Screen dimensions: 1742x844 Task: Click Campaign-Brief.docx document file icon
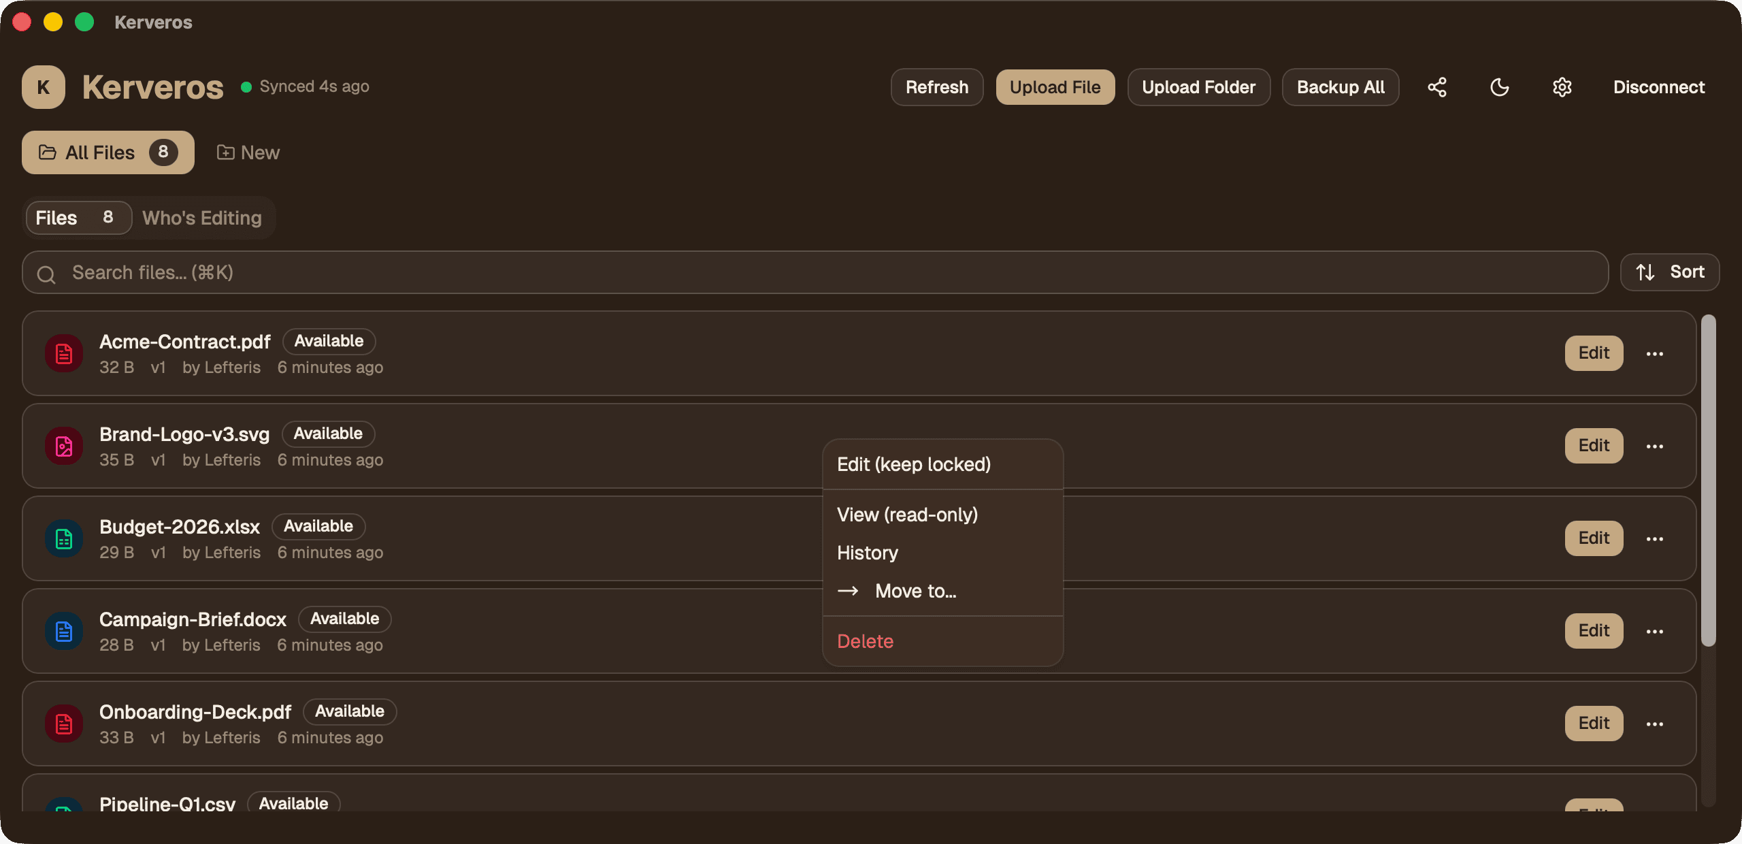pyautogui.click(x=64, y=631)
